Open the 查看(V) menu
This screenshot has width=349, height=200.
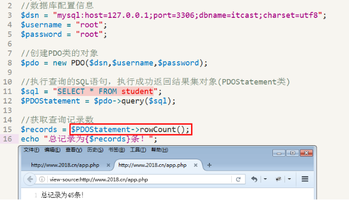74,150
